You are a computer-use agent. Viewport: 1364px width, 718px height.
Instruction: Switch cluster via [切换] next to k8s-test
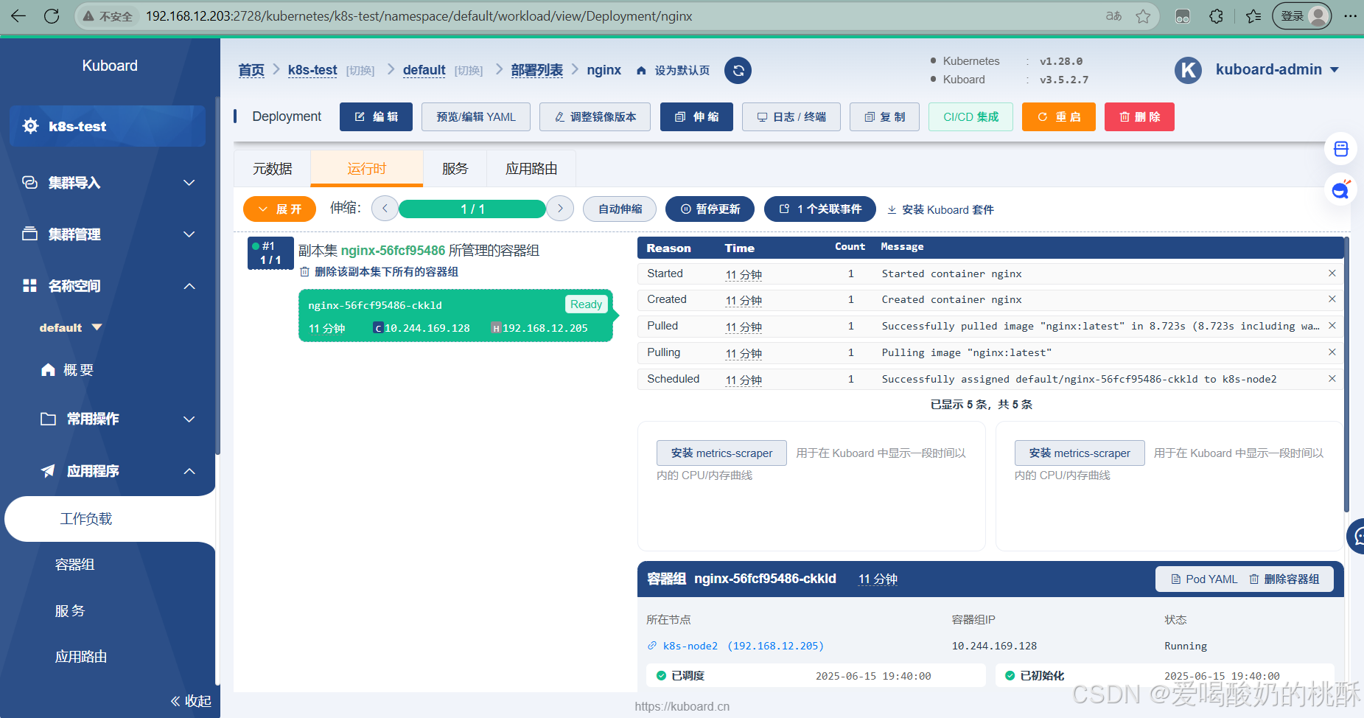[360, 71]
